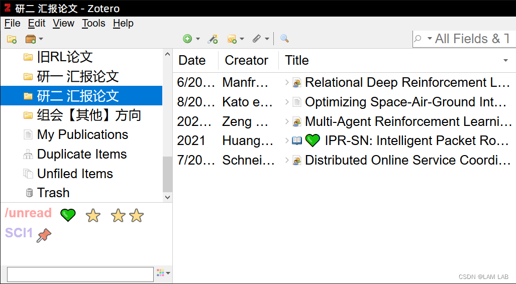Screen dimensions: 516x284
Task: Click the collection pane scrollbar thumb
Action: 167,174
